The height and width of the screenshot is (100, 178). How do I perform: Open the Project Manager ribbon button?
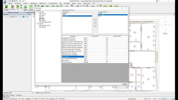click(x=6, y=8)
